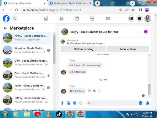Open the listing thumbnail in chat header
Image resolution: width=157 pixels, height=118 pixels.
click(x=65, y=32)
